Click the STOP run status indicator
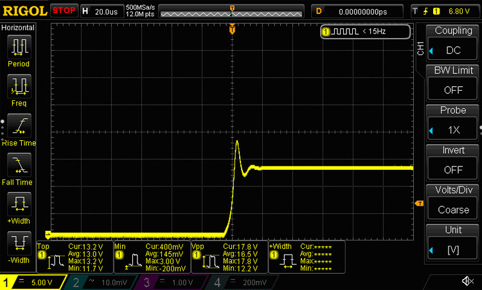The width and height of the screenshot is (482, 290). click(x=64, y=10)
